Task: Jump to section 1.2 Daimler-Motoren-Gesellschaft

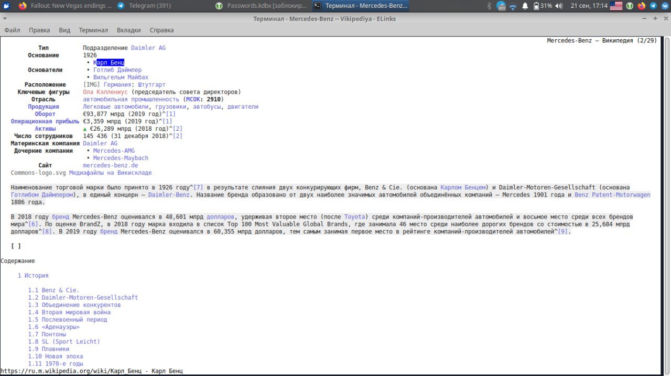Action: click(x=83, y=297)
